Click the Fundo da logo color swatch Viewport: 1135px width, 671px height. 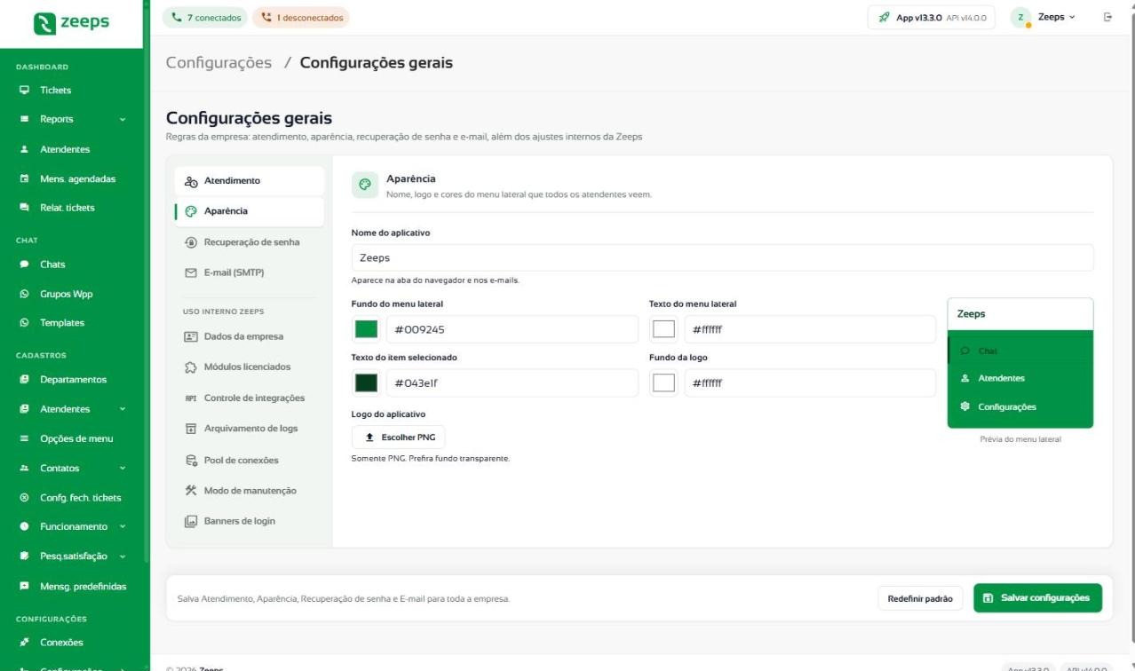click(x=663, y=383)
